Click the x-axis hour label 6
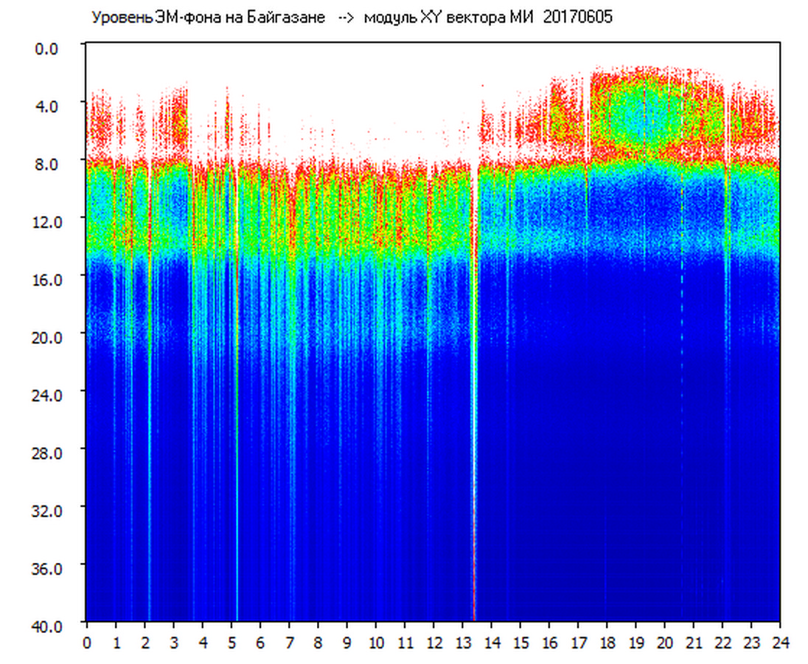 260,643
